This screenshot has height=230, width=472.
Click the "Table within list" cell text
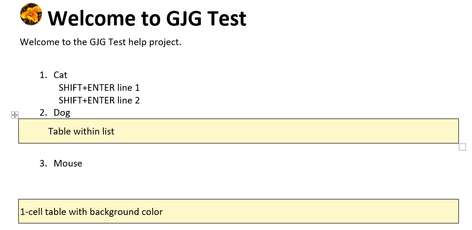tap(81, 131)
